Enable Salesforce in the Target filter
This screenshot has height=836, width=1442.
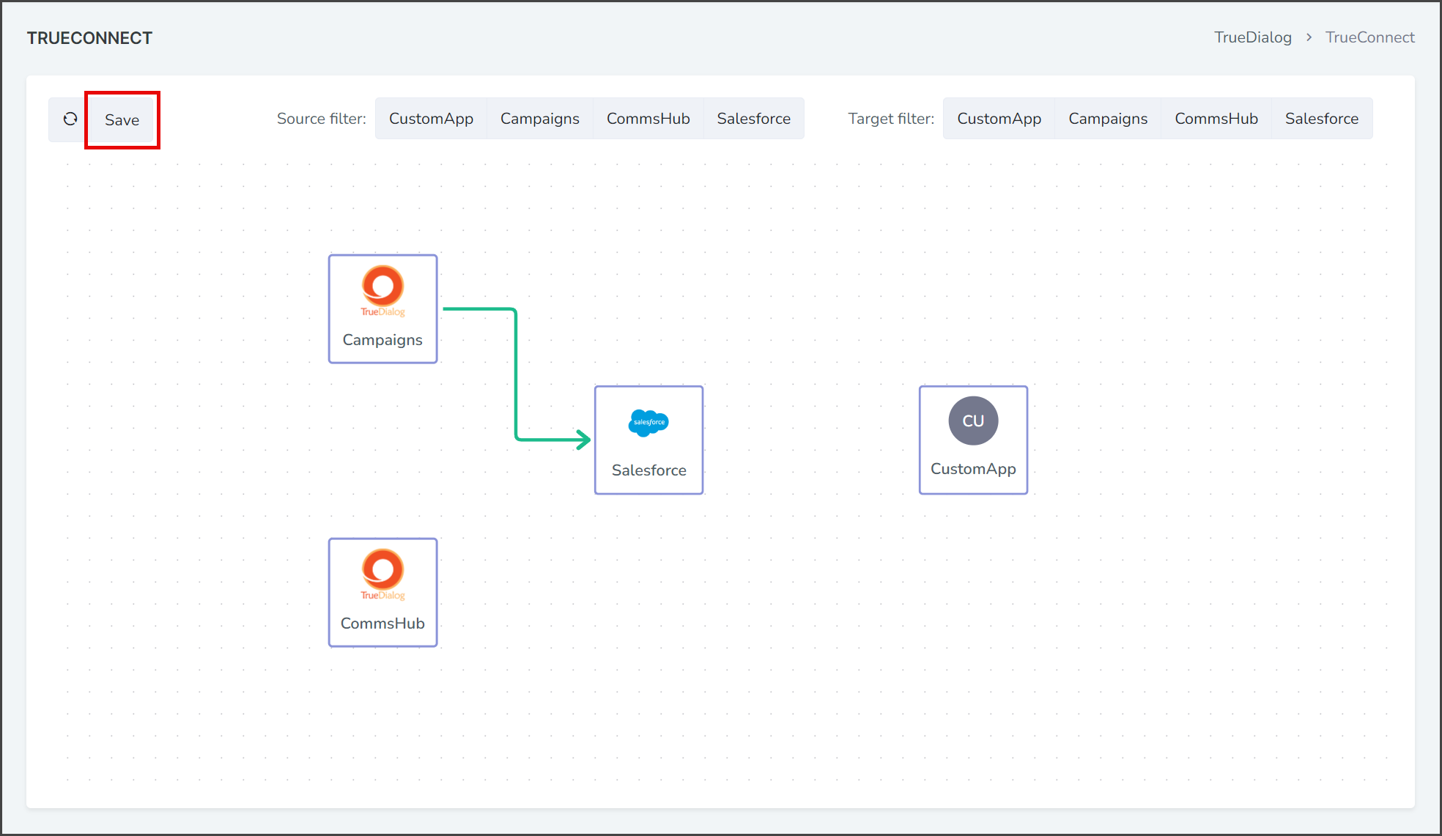point(1322,119)
